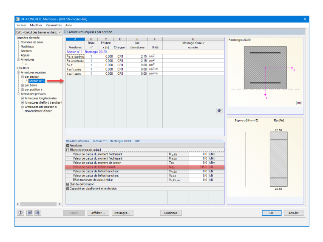Screen dimensions: 323x242
Task: Open the Paramètres menu
Action: coord(54,25)
